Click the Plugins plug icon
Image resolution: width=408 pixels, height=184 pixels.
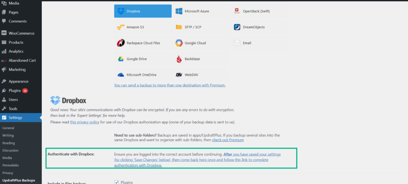[4, 90]
